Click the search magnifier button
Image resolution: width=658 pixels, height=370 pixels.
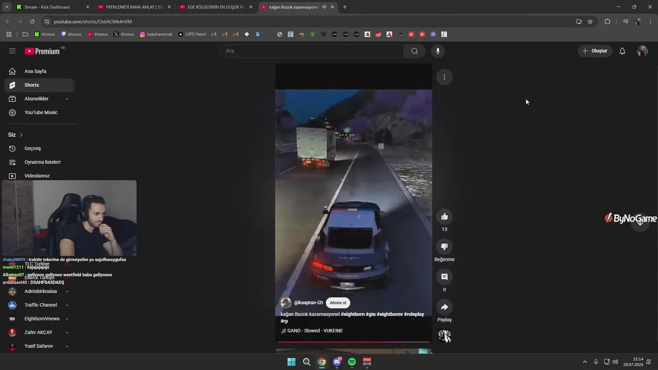pos(414,51)
